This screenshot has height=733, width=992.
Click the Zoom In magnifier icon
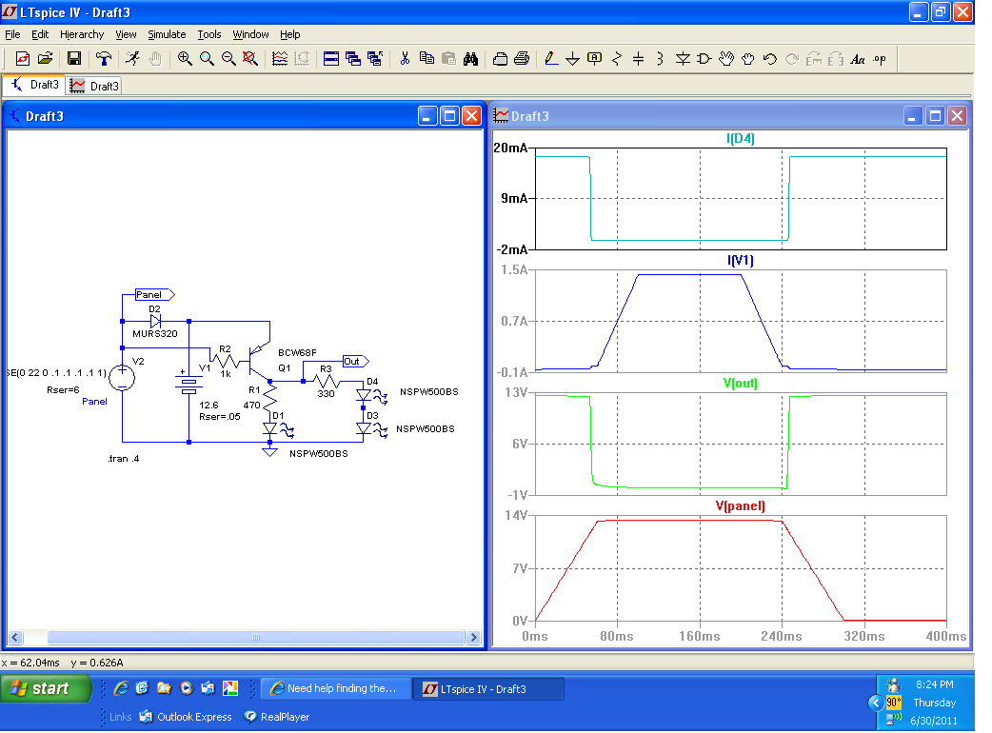tap(184, 59)
